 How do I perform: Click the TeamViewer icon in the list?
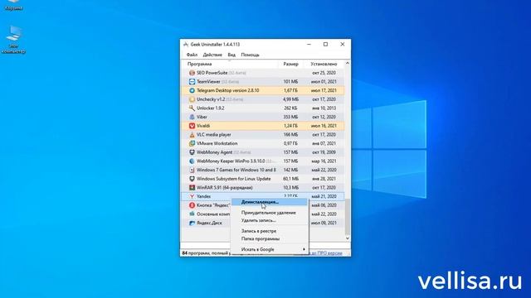click(x=192, y=81)
